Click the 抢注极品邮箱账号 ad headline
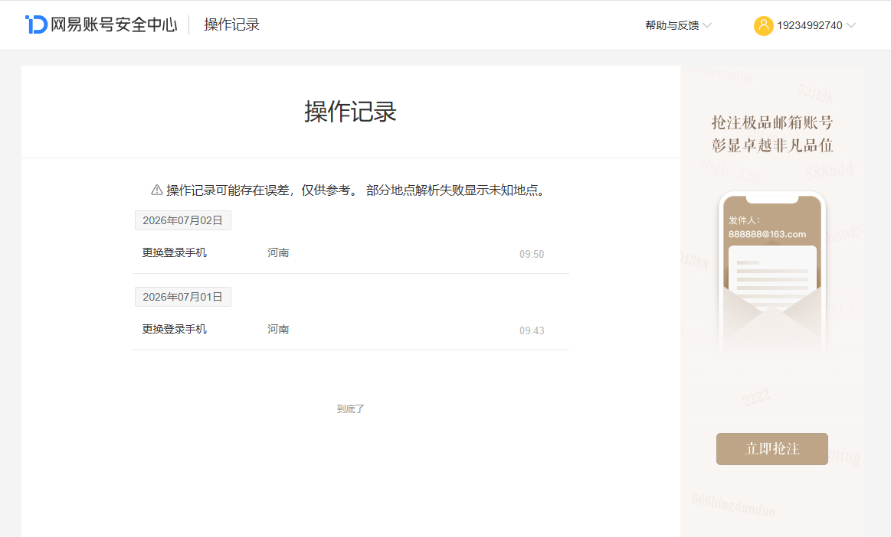This screenshot has height=537, width=891. point(772,122)
